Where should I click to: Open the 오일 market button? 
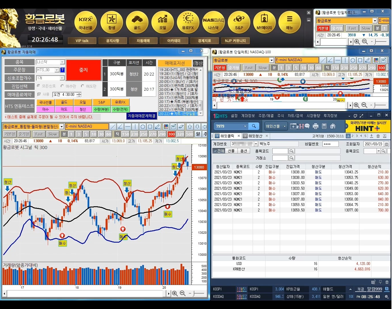163,22
